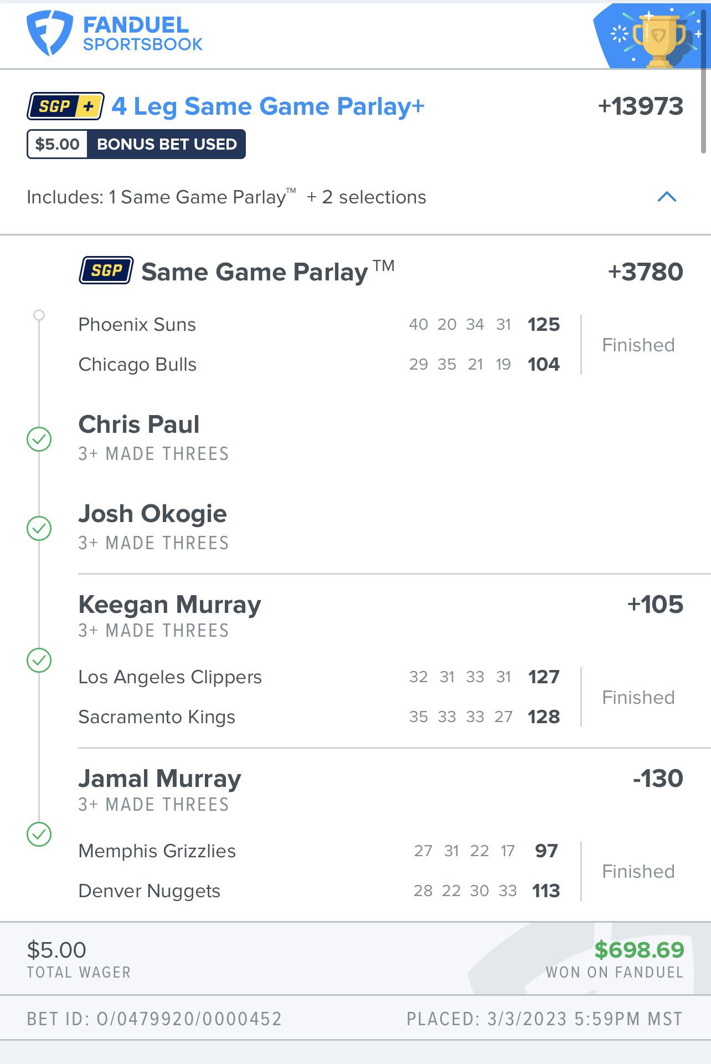The width and height of the screenshot is (711, 1064).
Task: Click the Phoenix Suns team name
Action: click(x=137, y=324)
